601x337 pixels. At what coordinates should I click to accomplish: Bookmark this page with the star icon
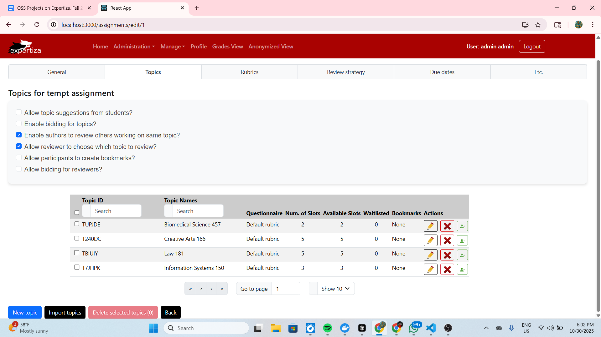(x=538, y=25)
